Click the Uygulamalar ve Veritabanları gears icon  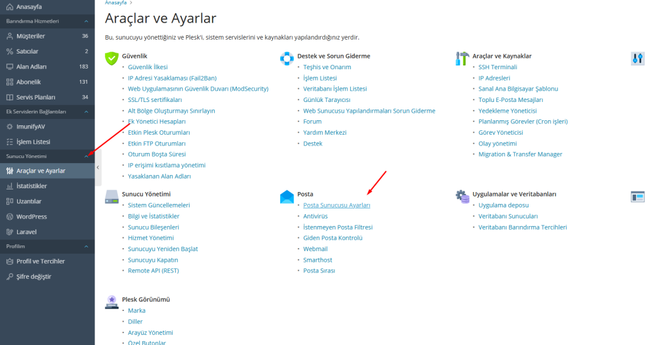click(x=462, y=196)
